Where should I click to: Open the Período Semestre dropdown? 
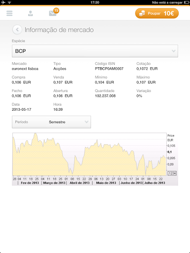click(51, 122)
